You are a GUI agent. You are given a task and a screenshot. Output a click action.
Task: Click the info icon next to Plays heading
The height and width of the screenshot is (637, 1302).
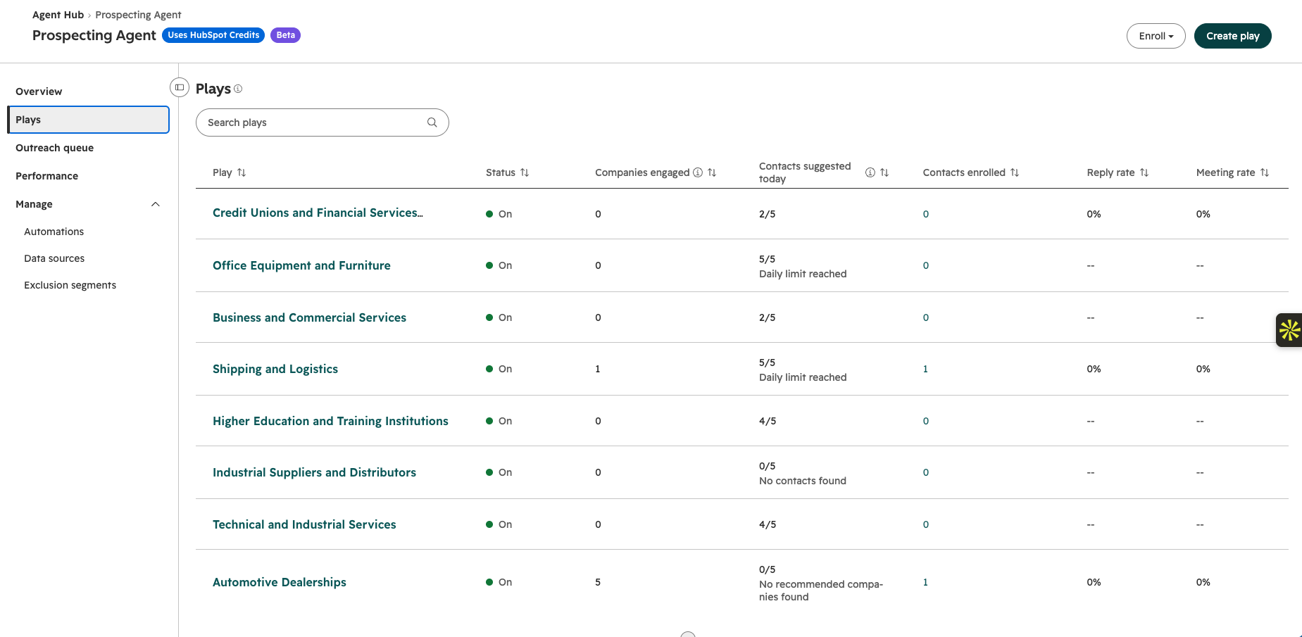[x=238, y=89]
